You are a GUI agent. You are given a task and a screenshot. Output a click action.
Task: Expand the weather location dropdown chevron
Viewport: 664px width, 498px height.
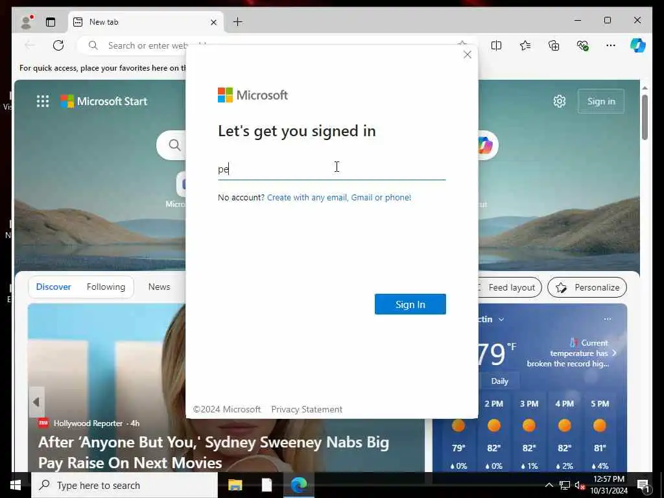click(x=501, y=319)
